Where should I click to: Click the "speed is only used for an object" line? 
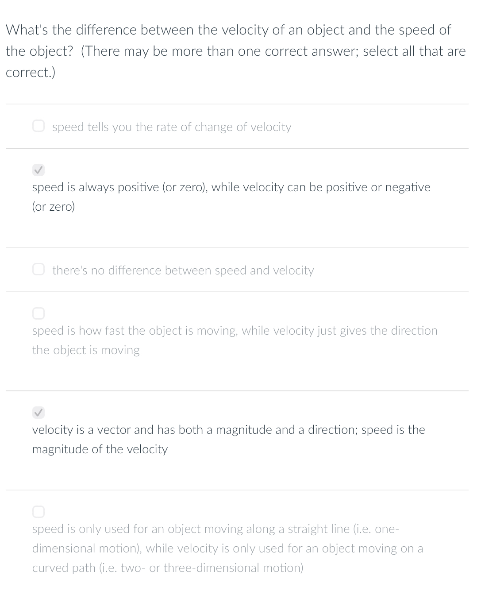(x=215, y=529)
